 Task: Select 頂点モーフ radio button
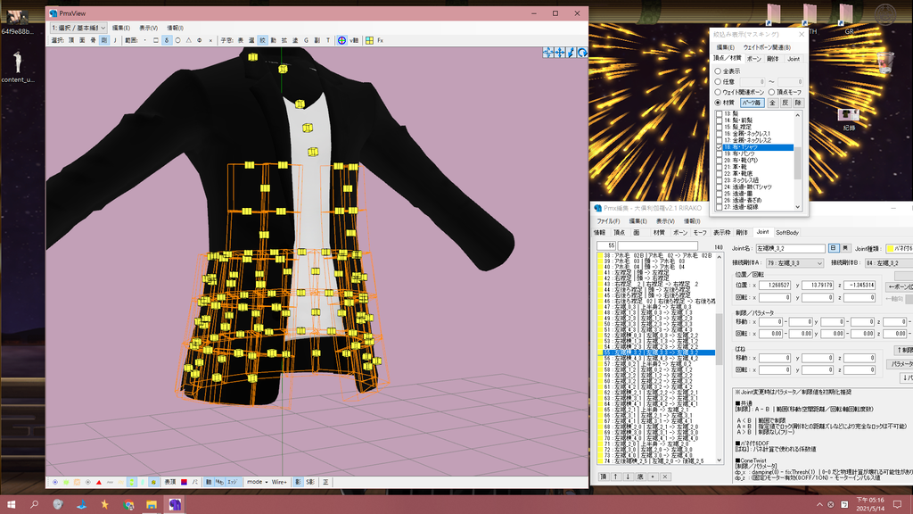click(x=771, y=92)
